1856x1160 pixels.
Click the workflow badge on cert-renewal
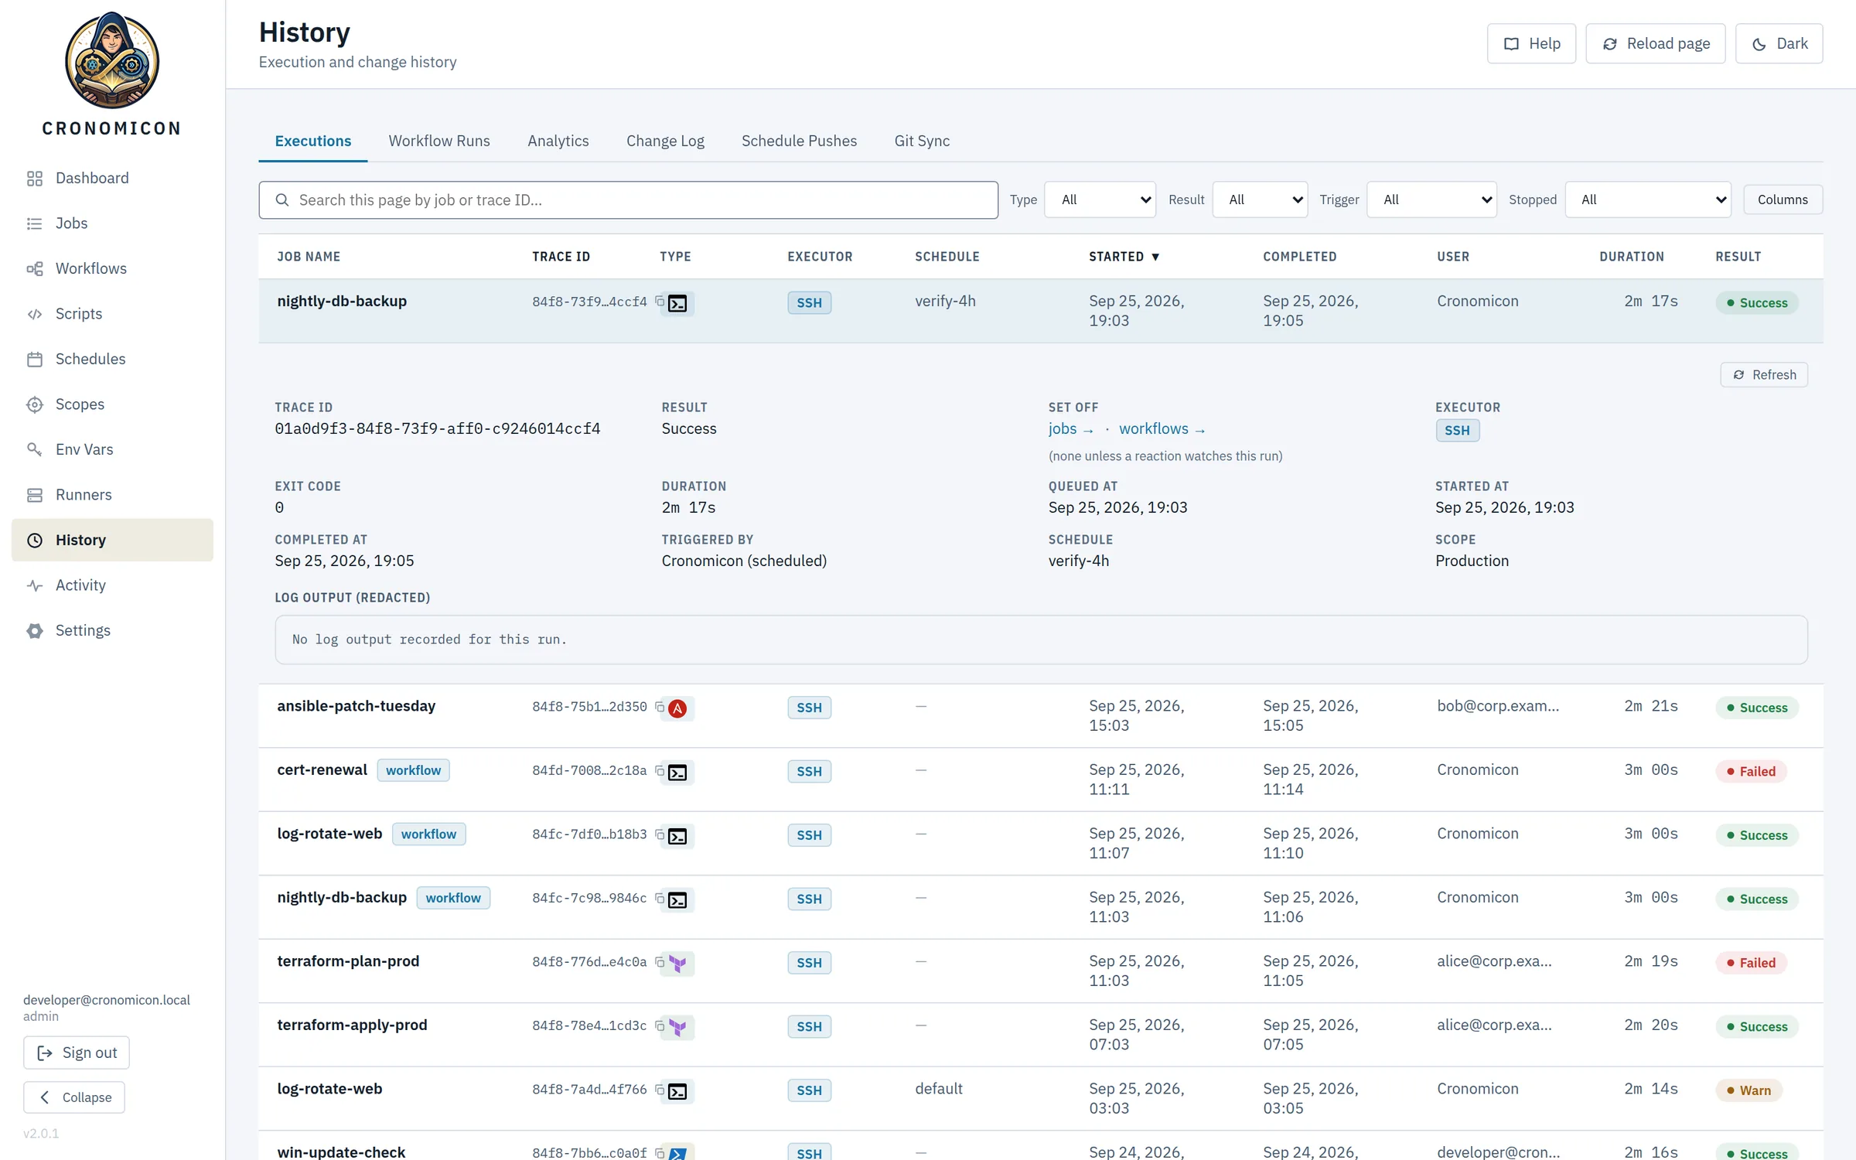coord(414,770)
